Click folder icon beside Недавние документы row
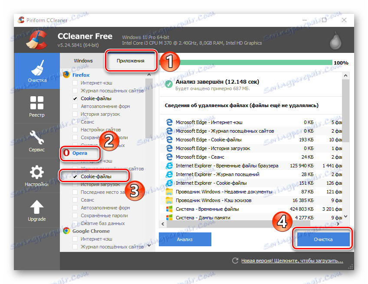The width and height of the screenshot is (368, 284). point(169,192)
